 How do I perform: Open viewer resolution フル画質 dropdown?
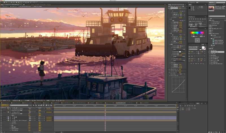tap(28, 101)
